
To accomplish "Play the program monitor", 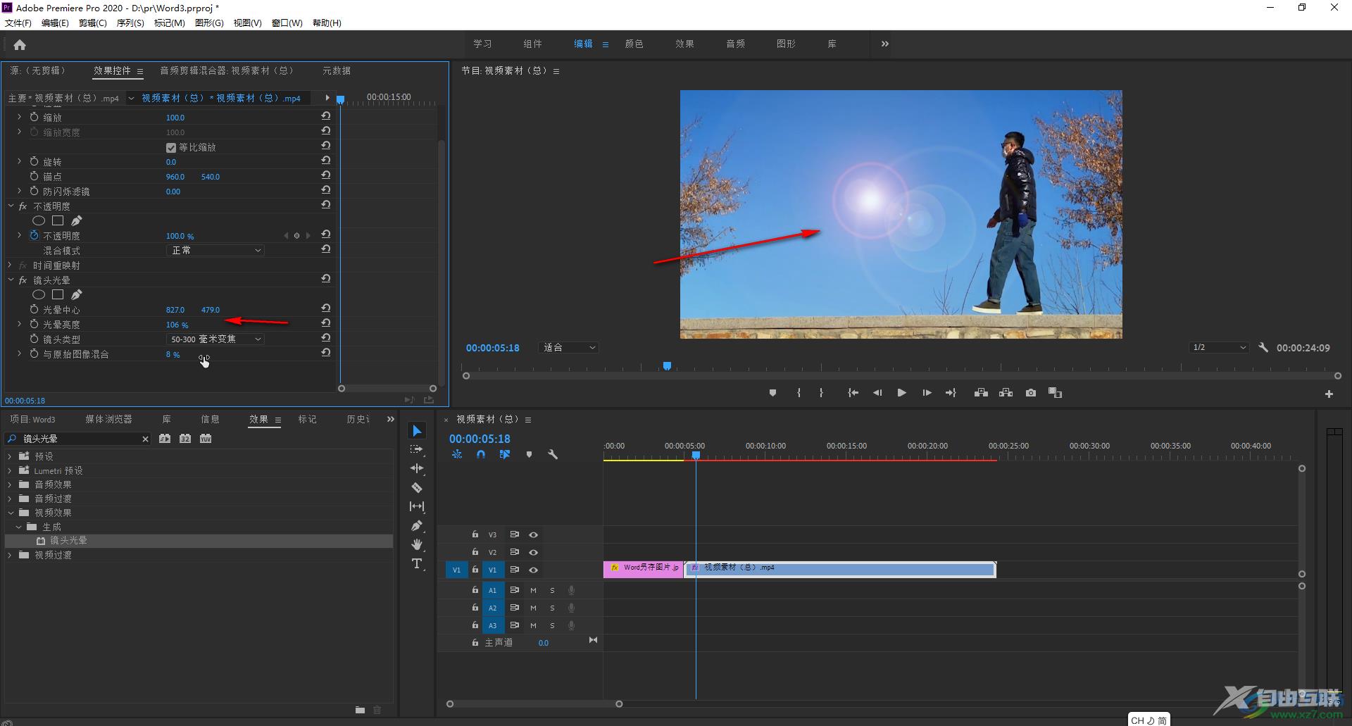I will [x=901, y=393].
